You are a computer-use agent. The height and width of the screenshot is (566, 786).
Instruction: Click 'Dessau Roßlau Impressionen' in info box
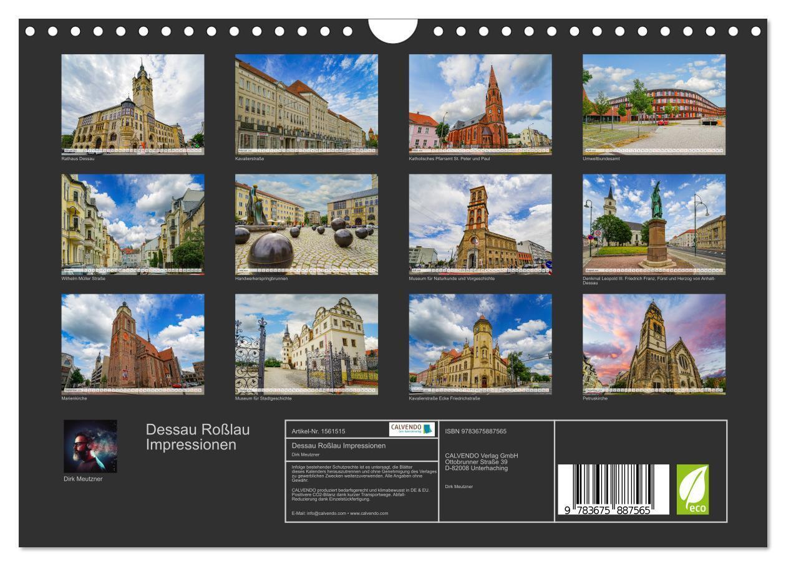coord(339,446)
